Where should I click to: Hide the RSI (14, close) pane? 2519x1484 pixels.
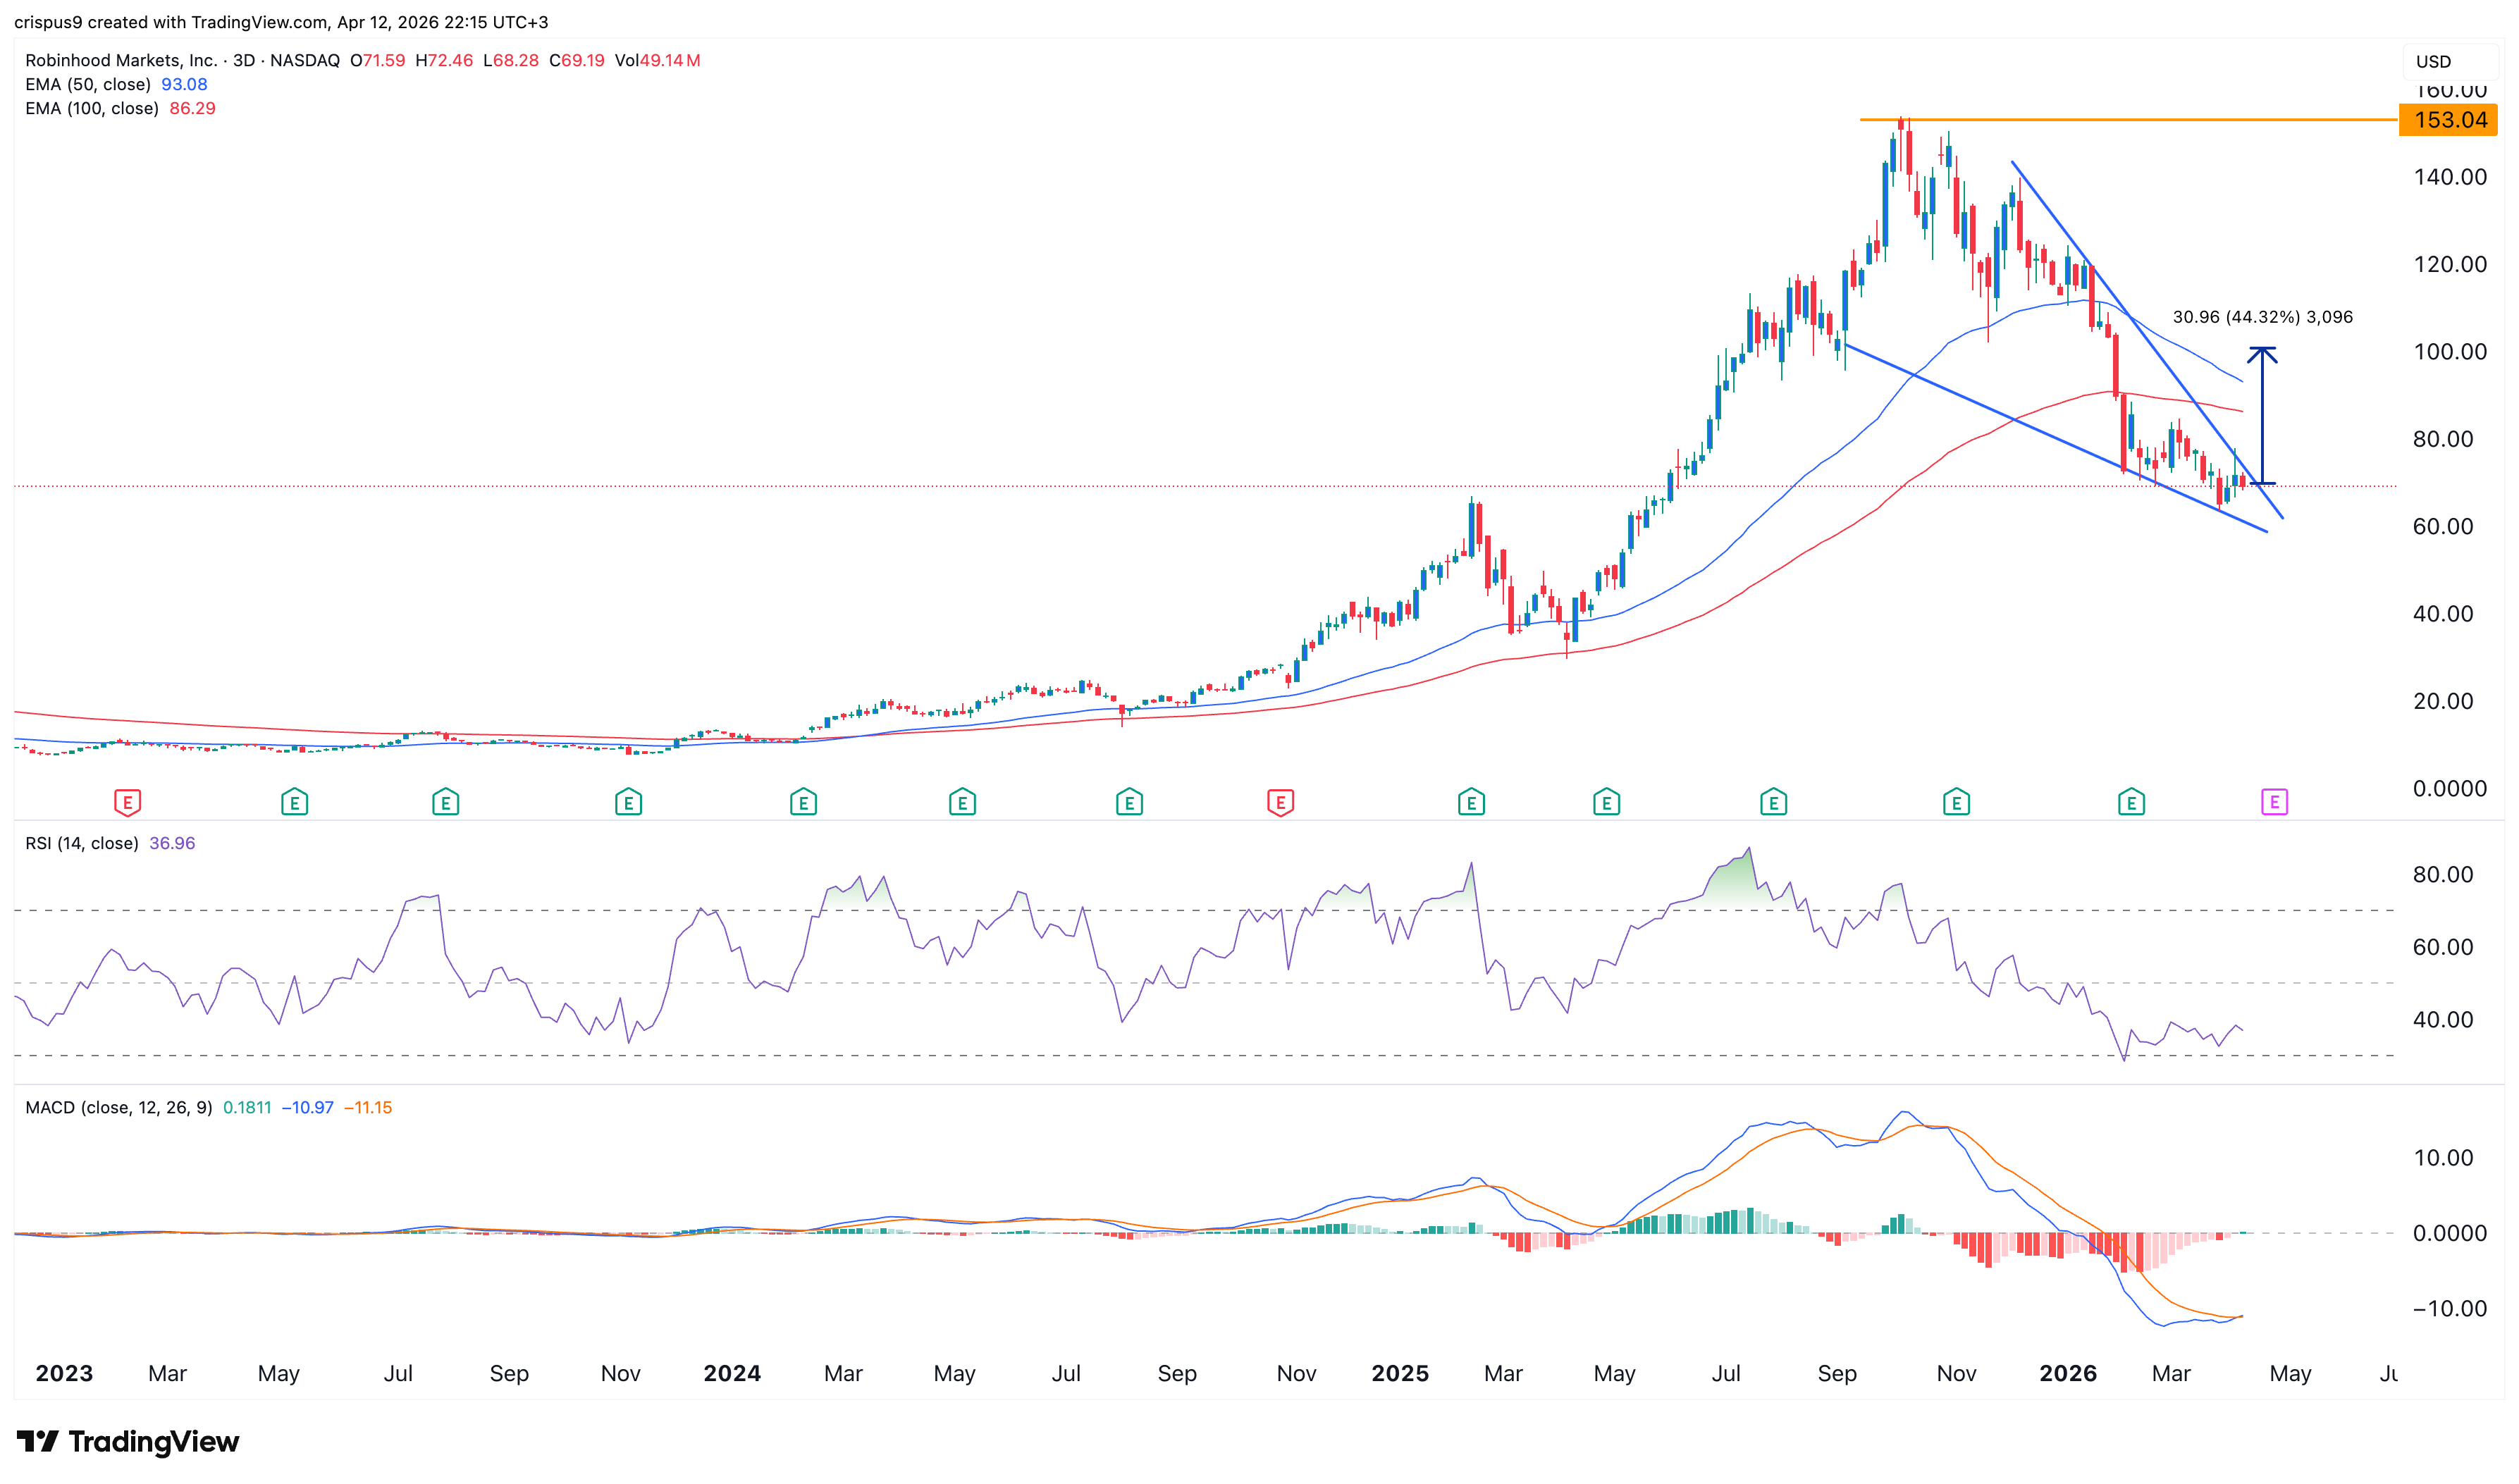click(83, 843)
